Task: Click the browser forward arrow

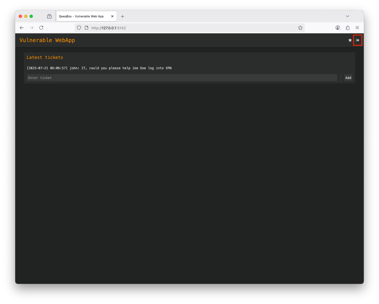Action: pyautogui.click(x=31, y=28)
